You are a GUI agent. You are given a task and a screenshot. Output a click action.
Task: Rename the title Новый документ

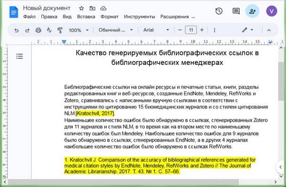pyautogui.click(x=47, y=8)
